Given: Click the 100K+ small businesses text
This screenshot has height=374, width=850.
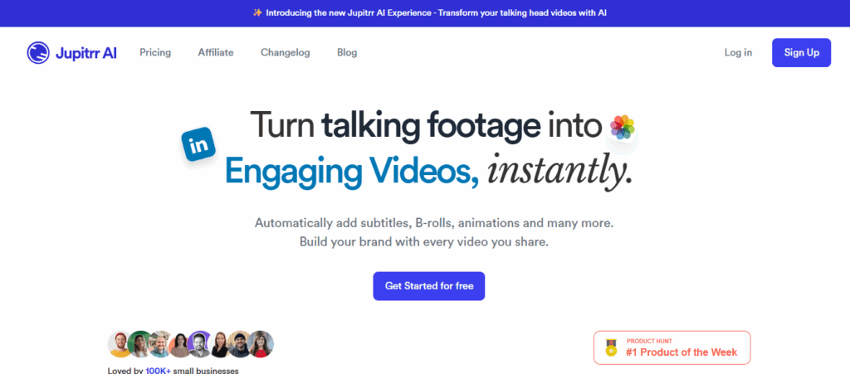Looking at the screenshot, I should click(192, 371).
